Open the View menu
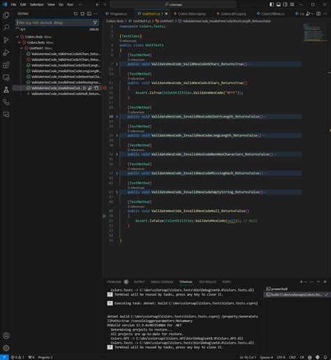Screen dimensions: 331x360 [x=51, y=4]
